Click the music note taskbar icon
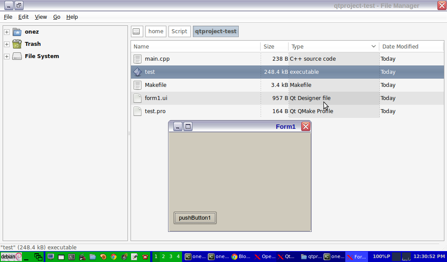 click(124, 256)
